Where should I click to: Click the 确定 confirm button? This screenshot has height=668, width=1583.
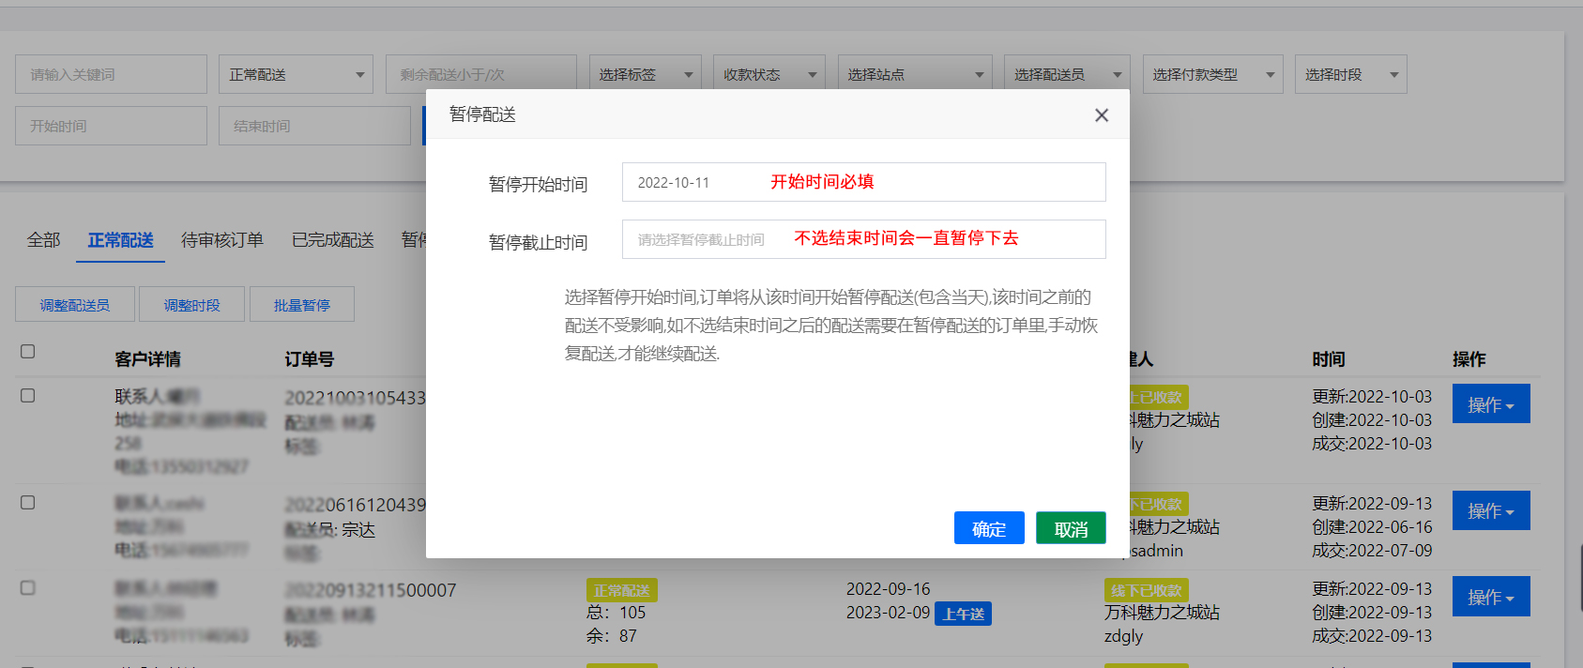tap(989, 528)
